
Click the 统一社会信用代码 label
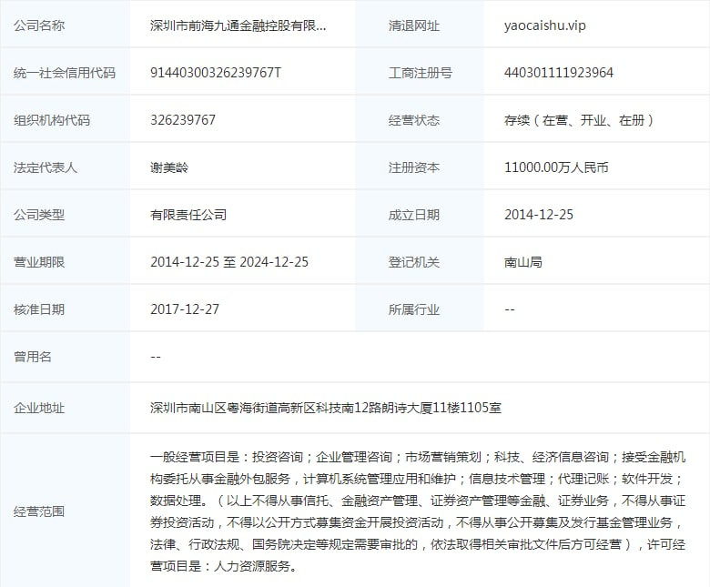coord(65,73)
